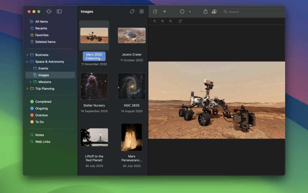Screen dimensions: 308x193
Task: Expand the Missions folder in sidebar
Action: point(30,82)
